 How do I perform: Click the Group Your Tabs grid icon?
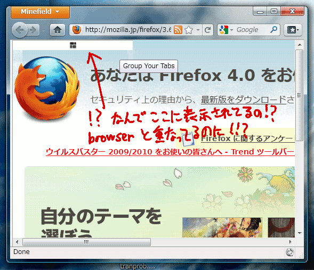73,45
